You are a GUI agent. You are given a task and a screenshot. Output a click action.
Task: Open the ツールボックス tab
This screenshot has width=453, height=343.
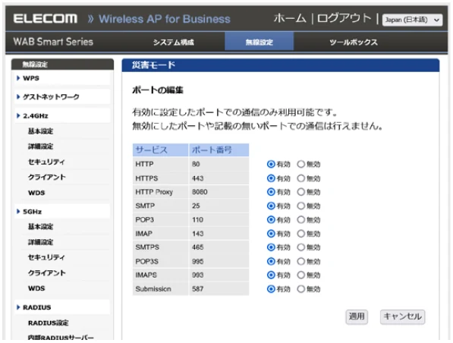(354, 42)
